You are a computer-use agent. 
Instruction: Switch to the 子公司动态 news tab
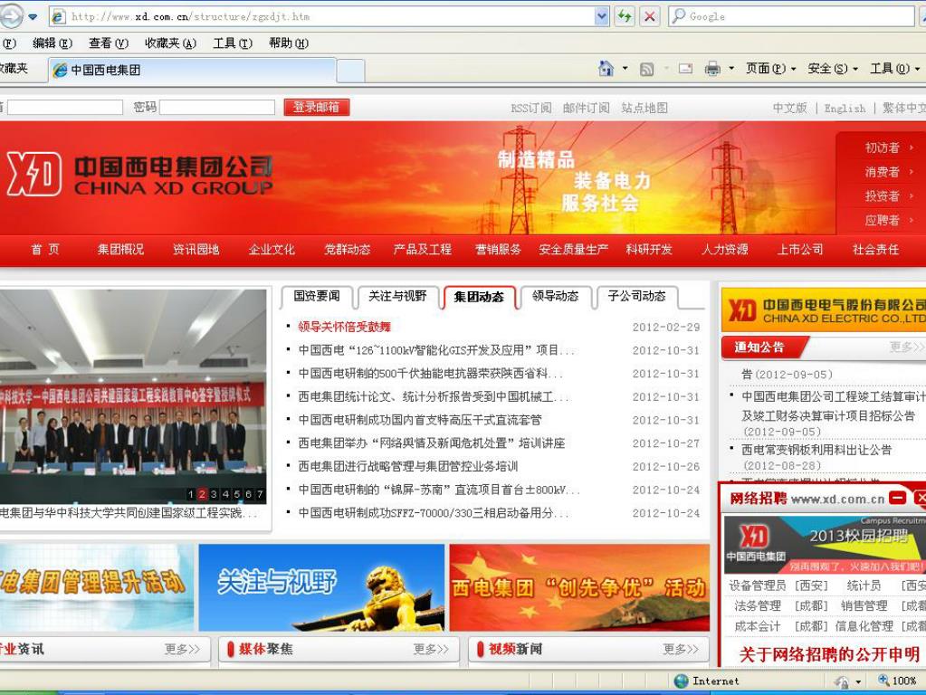coord(636,297)
